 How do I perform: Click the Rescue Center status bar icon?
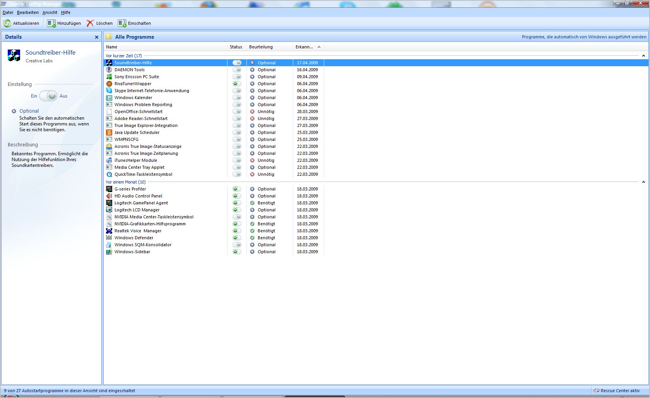(x=596, y=391)
